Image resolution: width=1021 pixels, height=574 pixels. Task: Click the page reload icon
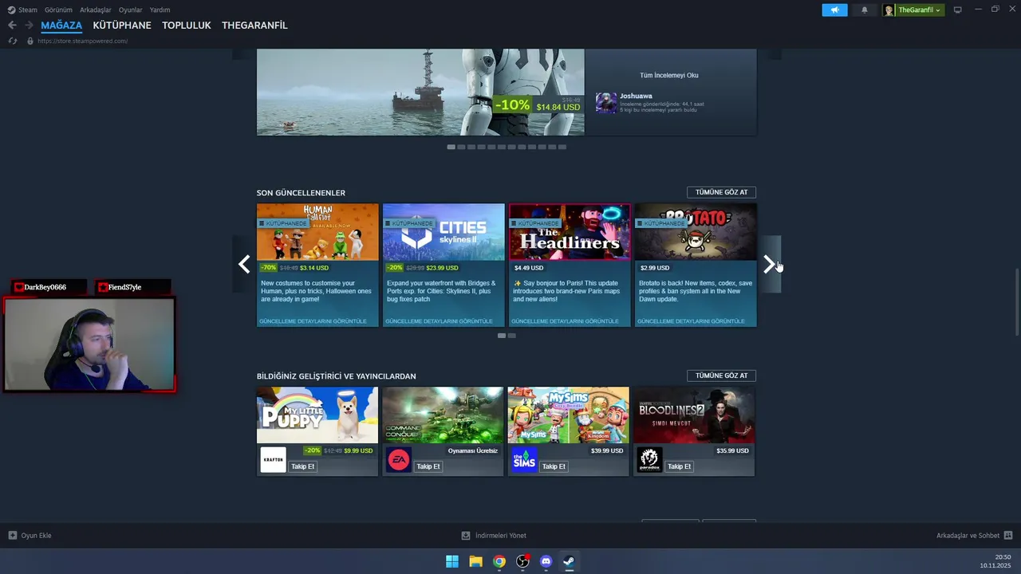click(12, 41)
